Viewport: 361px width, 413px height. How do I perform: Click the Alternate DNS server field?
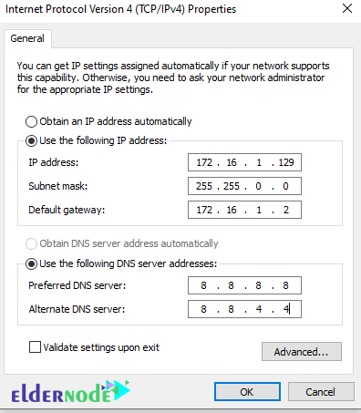[244, 309]
